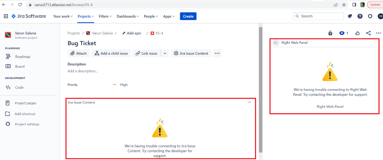Click the back arrow in Right Web Panel
383x160 pixels.
pyautogui.click(x=276, y=43)
